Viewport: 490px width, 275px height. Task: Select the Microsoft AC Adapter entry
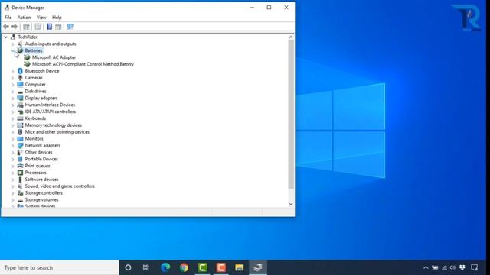point(54,57)
